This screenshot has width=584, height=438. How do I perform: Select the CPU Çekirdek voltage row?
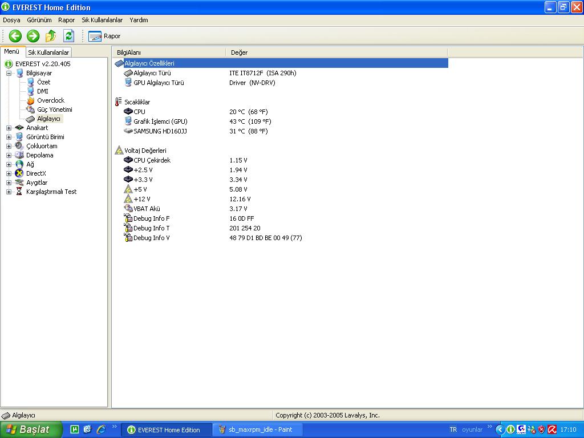click(x=281, y=160)
